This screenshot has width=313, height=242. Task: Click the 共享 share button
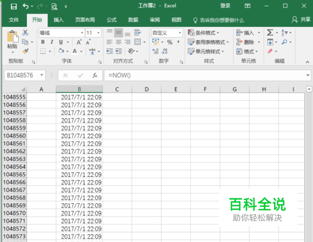[301, 19]
